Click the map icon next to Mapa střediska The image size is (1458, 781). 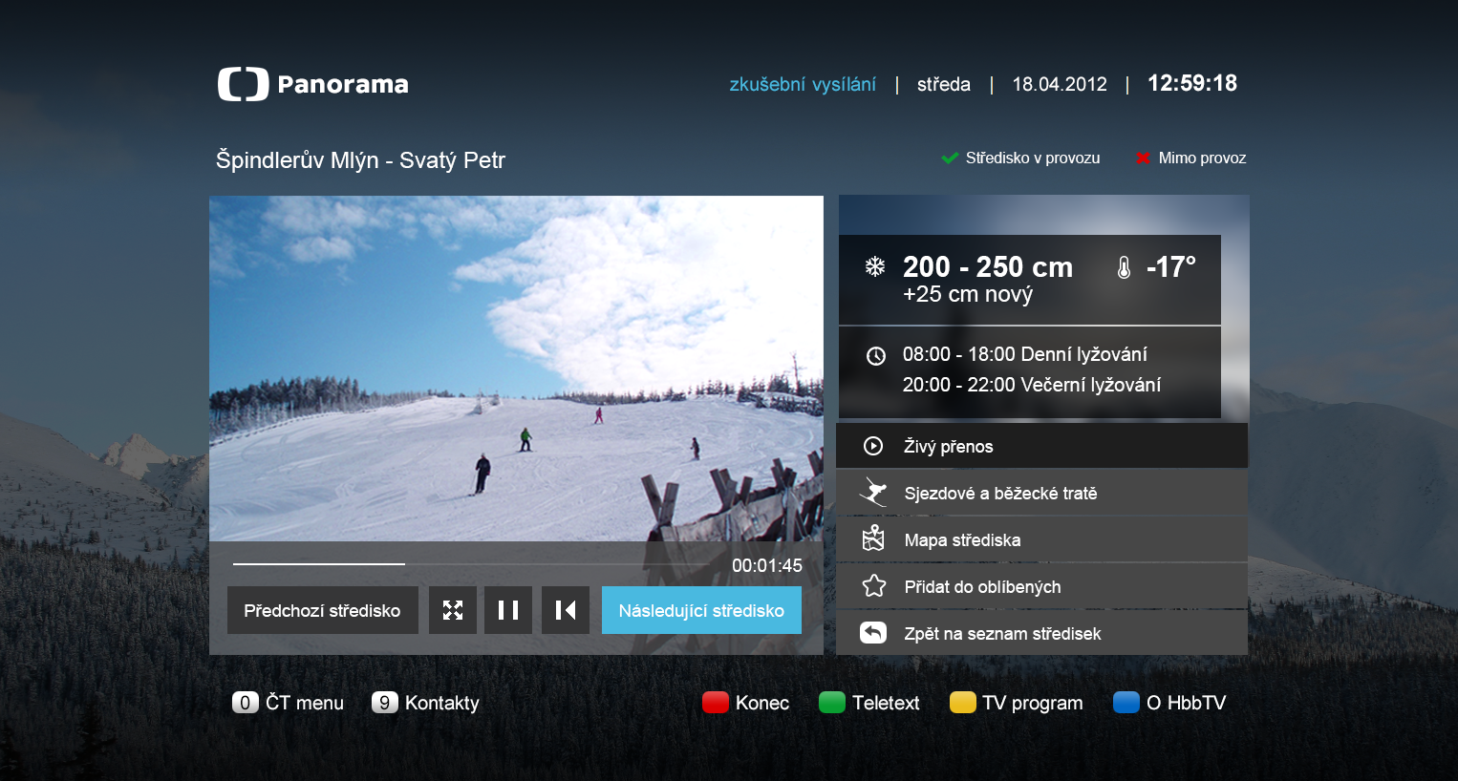pyautogui.click(x=872, y=538)
